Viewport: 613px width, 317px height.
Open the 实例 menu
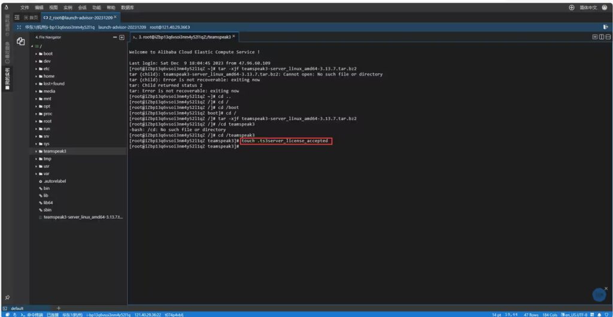[68, 7]
